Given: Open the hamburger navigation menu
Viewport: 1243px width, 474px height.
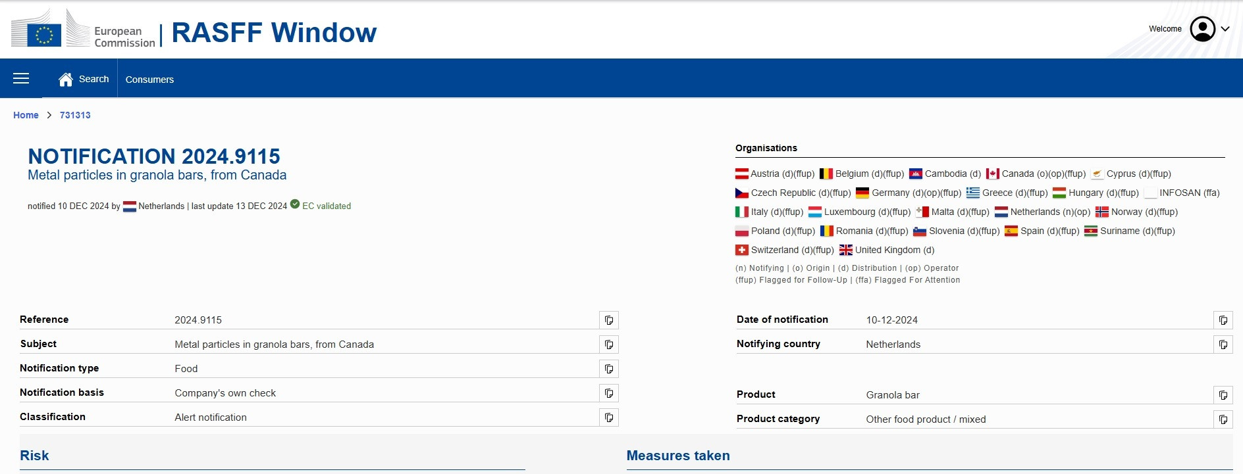Looking at the screenshot, I should click(21, 79).
